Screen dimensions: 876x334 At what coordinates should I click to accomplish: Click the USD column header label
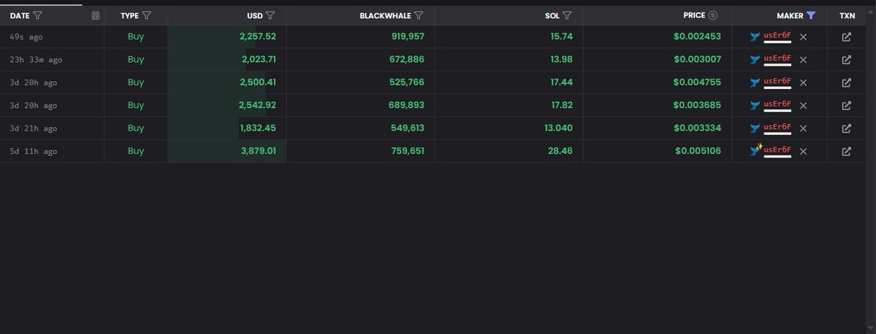pos(255,15)
